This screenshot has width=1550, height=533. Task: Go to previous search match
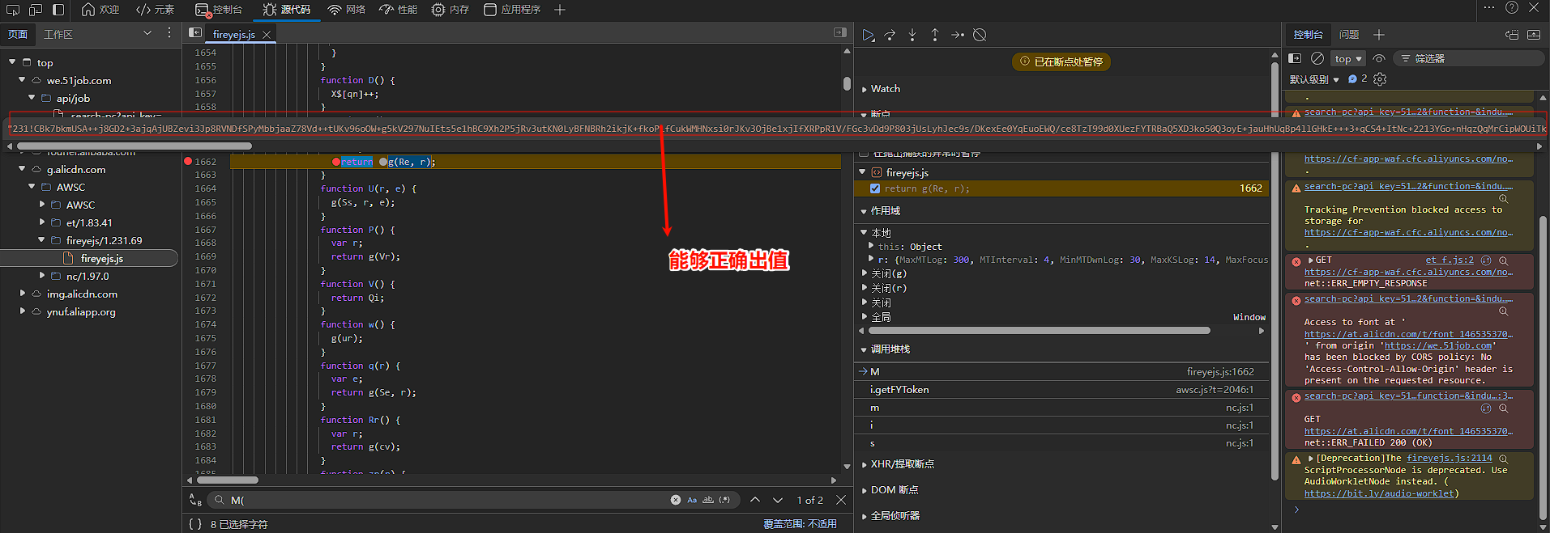(x=755, y=500)
